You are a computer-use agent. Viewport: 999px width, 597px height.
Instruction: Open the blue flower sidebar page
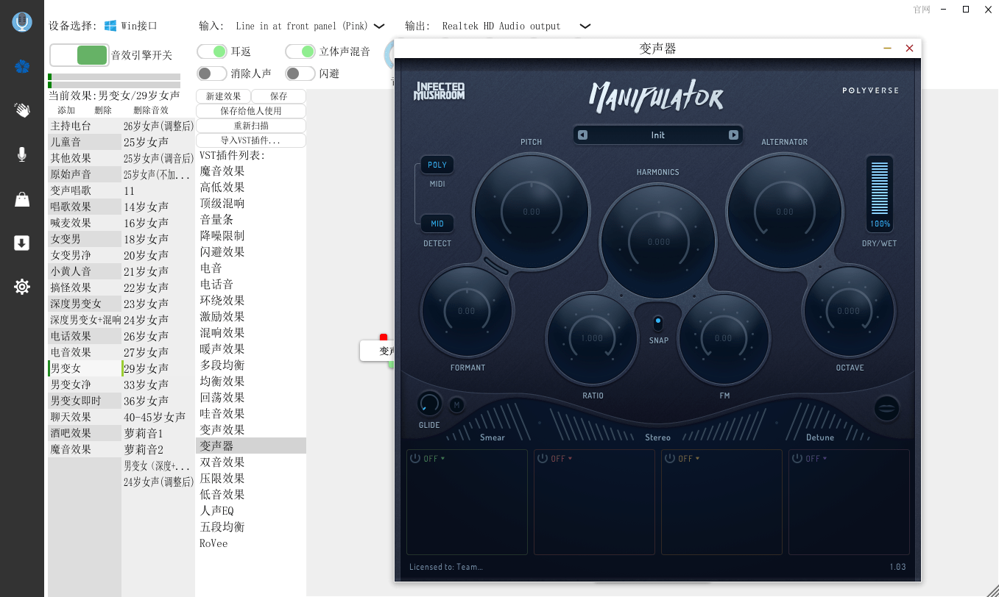[22, 67]
